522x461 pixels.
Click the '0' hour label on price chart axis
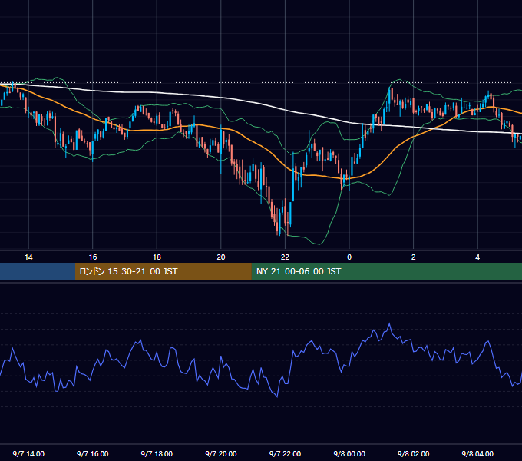tap(349, 257)
